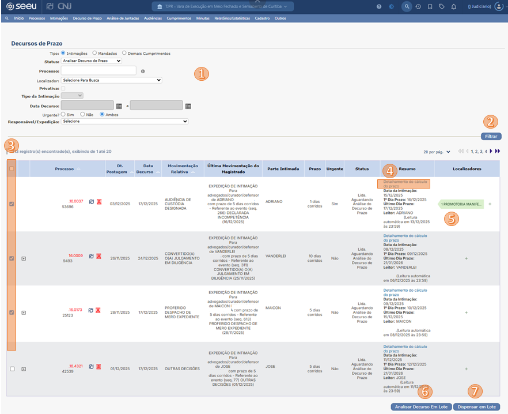The width and height of the screenshot is (508, 414).
Task: Click red person icon on ADRIANO's row
Action: click(x=98, y=202)
